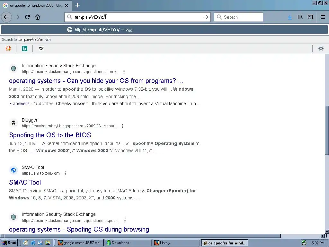This screenshot has height=247, width=329.
Task: Close the 'os spoofer for windows 2000' tab
Action: 67,5
